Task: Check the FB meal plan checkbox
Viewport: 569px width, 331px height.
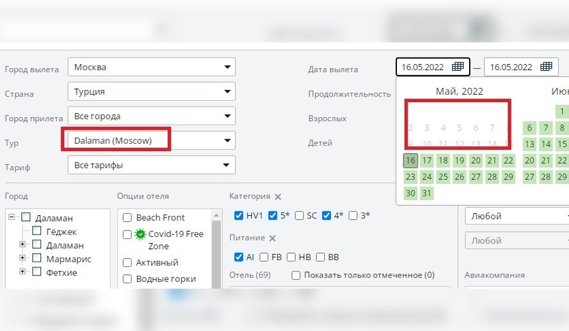Action: [x=264, y=257]
